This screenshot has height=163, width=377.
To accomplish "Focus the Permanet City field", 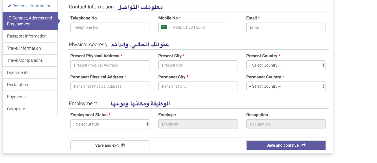I will 198,86.
